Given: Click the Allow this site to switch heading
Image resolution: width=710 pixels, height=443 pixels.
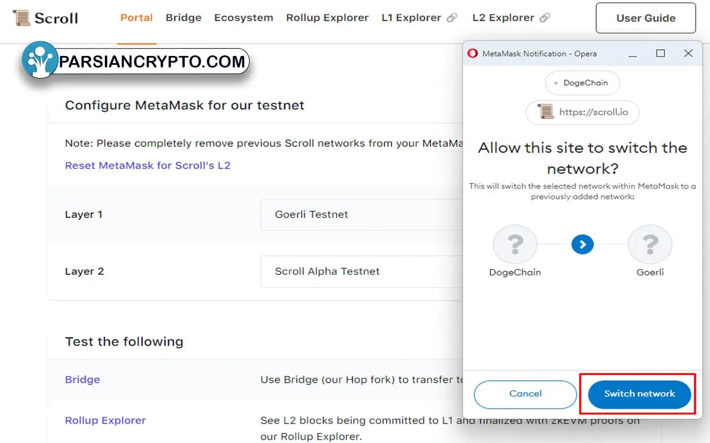Looking at the screenshot, I should tap(582, 158).
